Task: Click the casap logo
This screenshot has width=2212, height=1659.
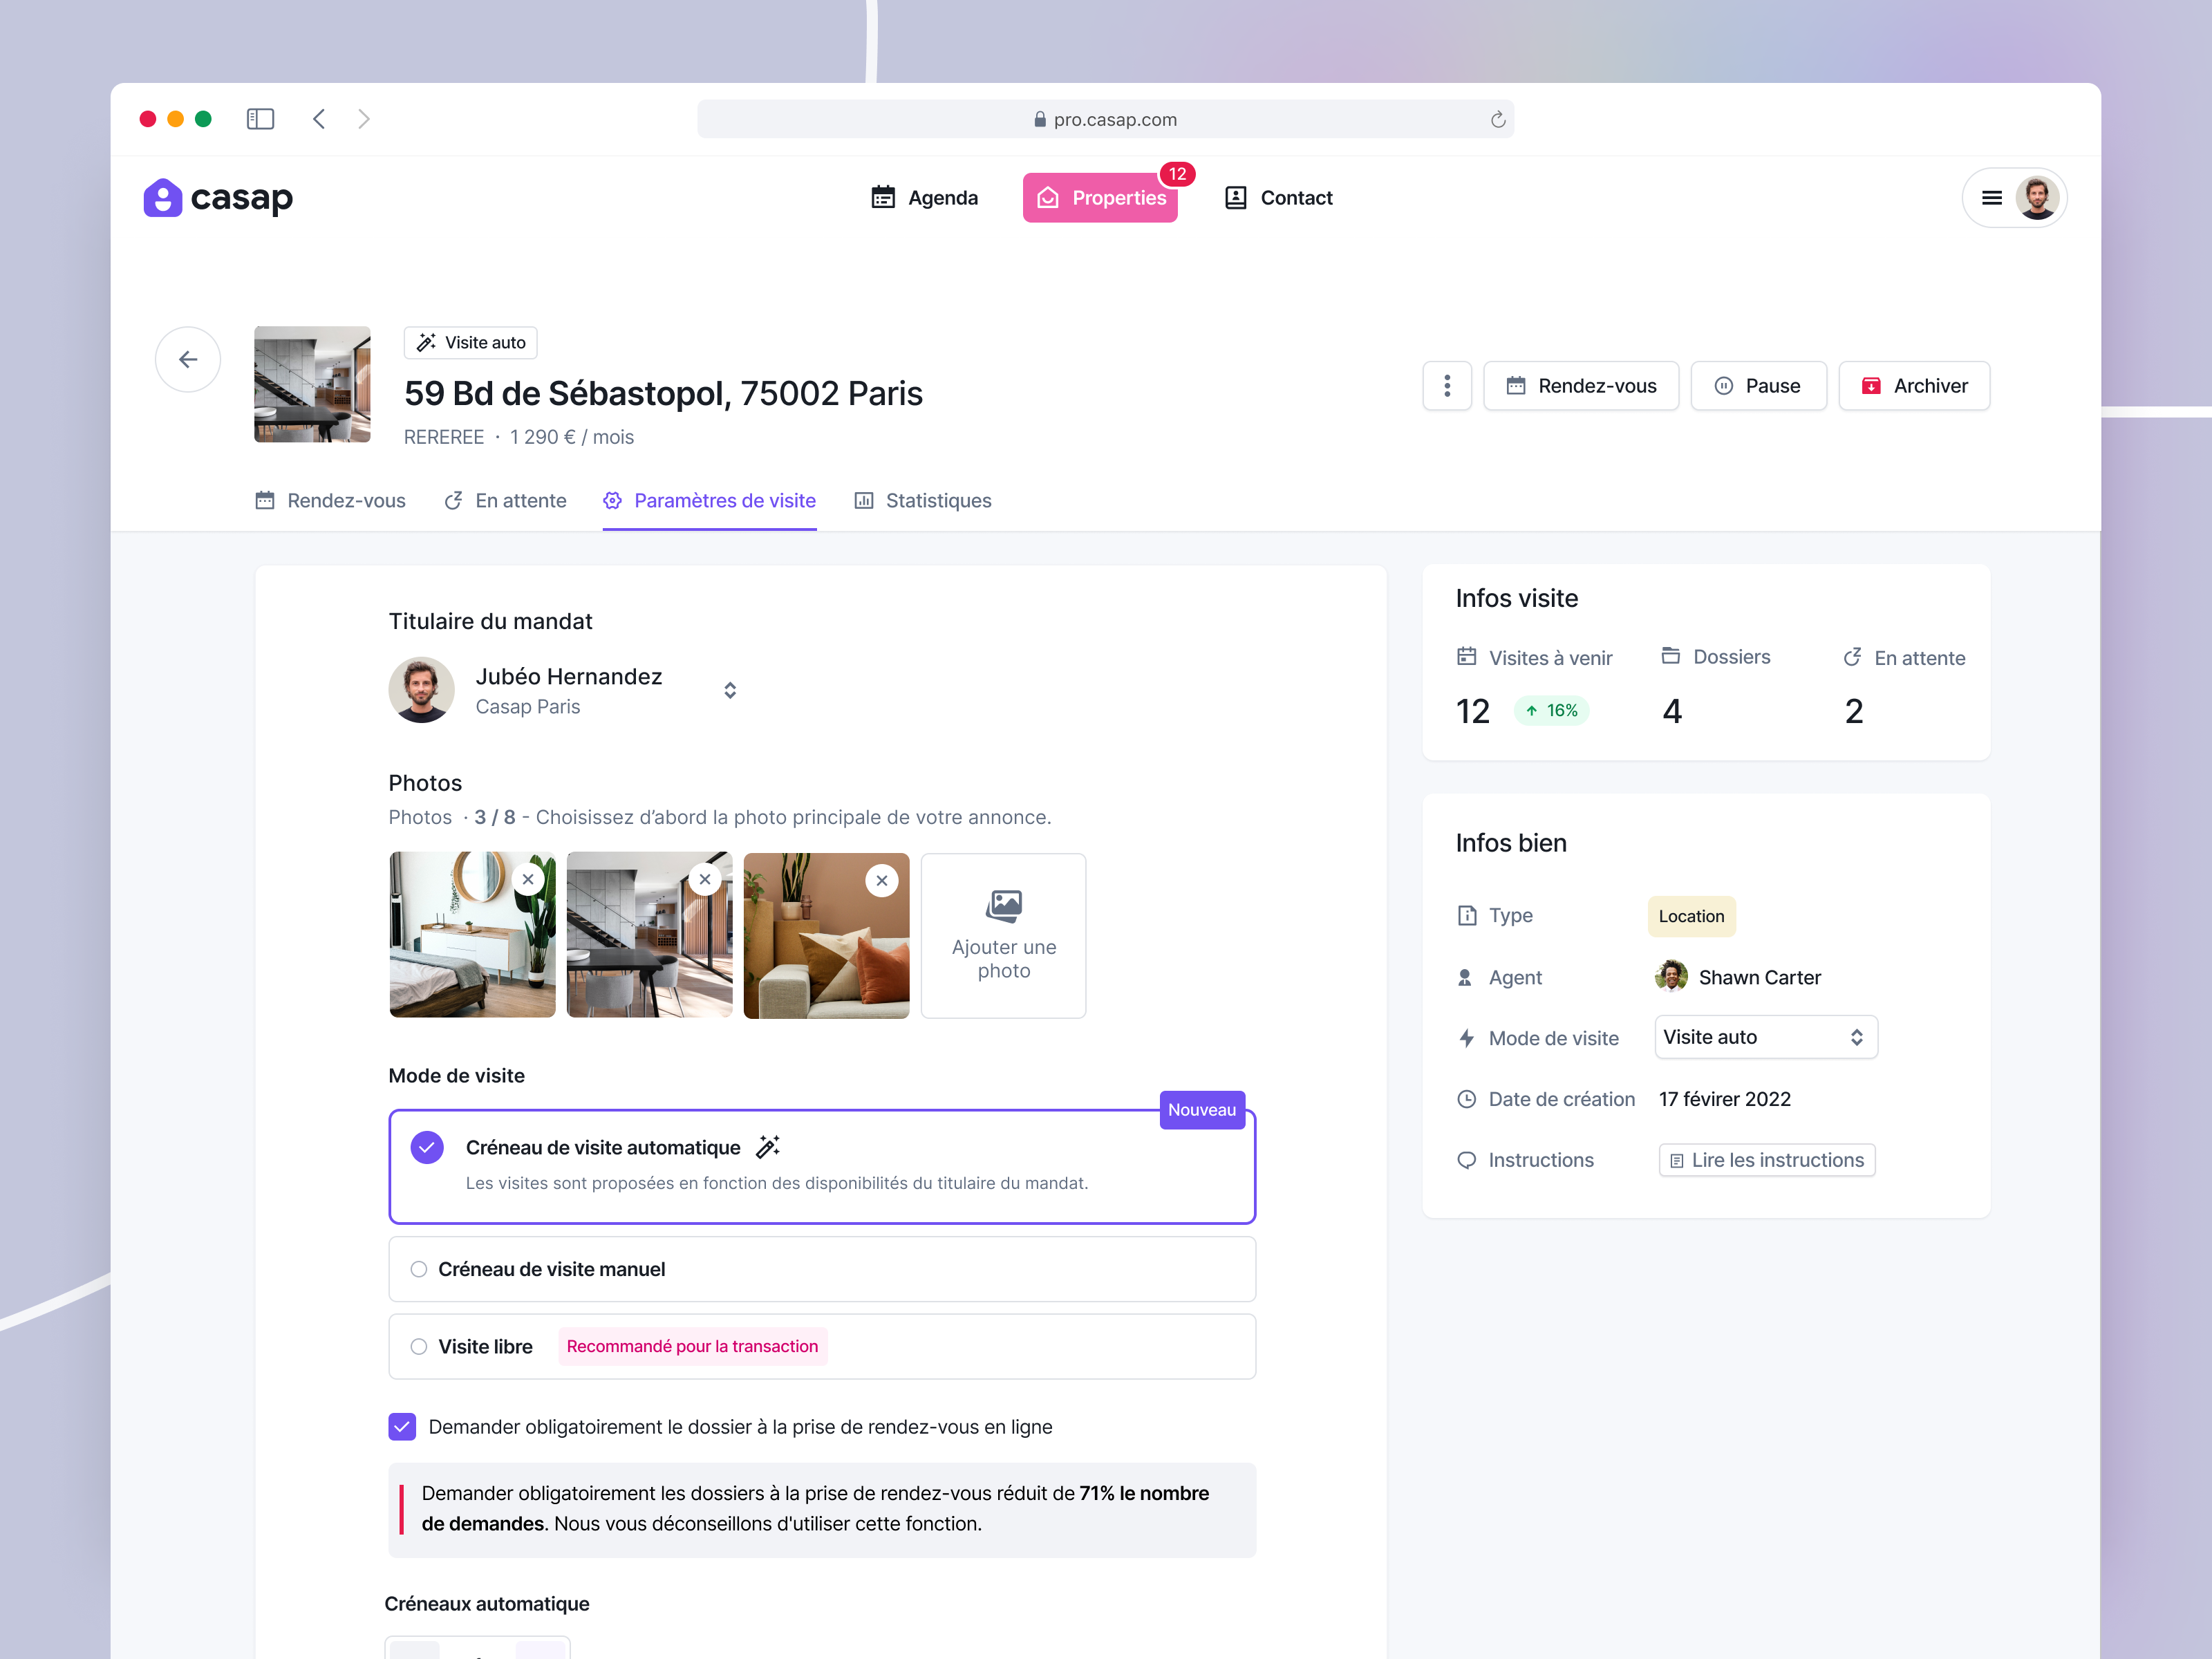Action: [218, 198]
